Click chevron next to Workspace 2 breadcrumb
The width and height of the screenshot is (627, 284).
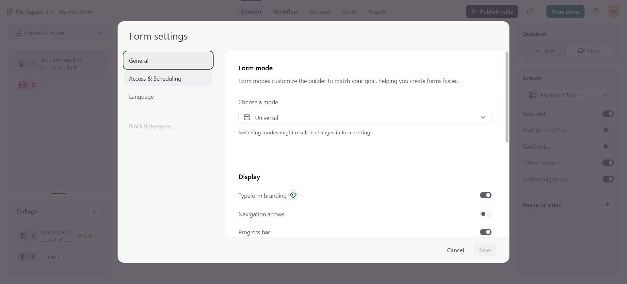52,11
